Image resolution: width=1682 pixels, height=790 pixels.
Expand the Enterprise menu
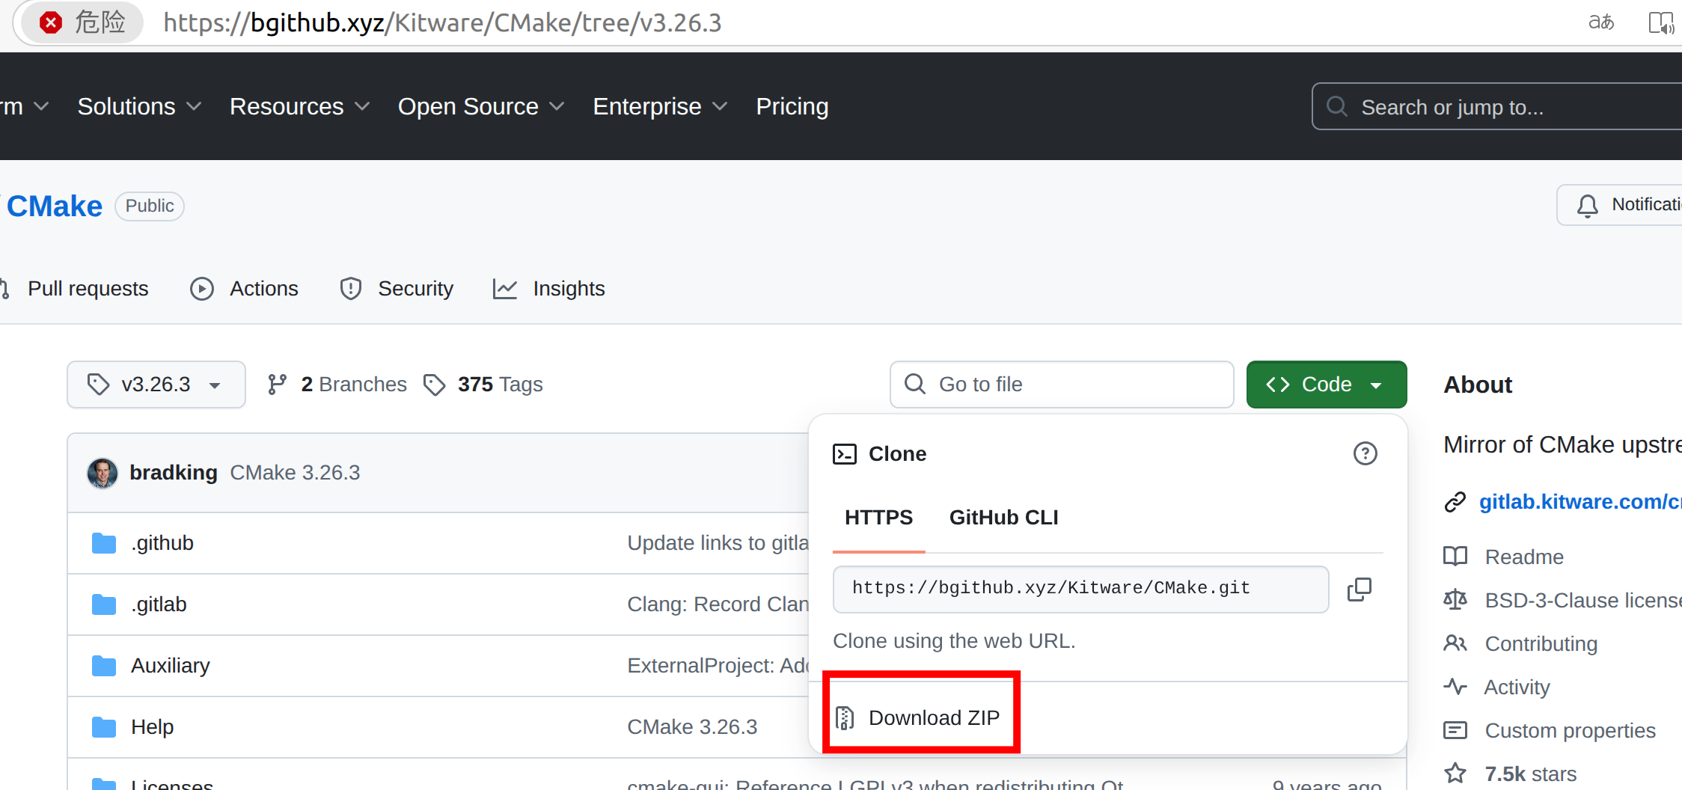(659, 107)
